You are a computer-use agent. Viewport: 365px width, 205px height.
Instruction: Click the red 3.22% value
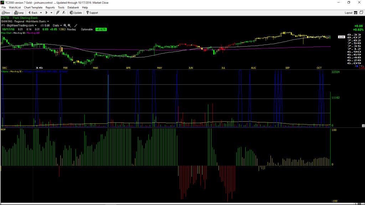point(361,68)
